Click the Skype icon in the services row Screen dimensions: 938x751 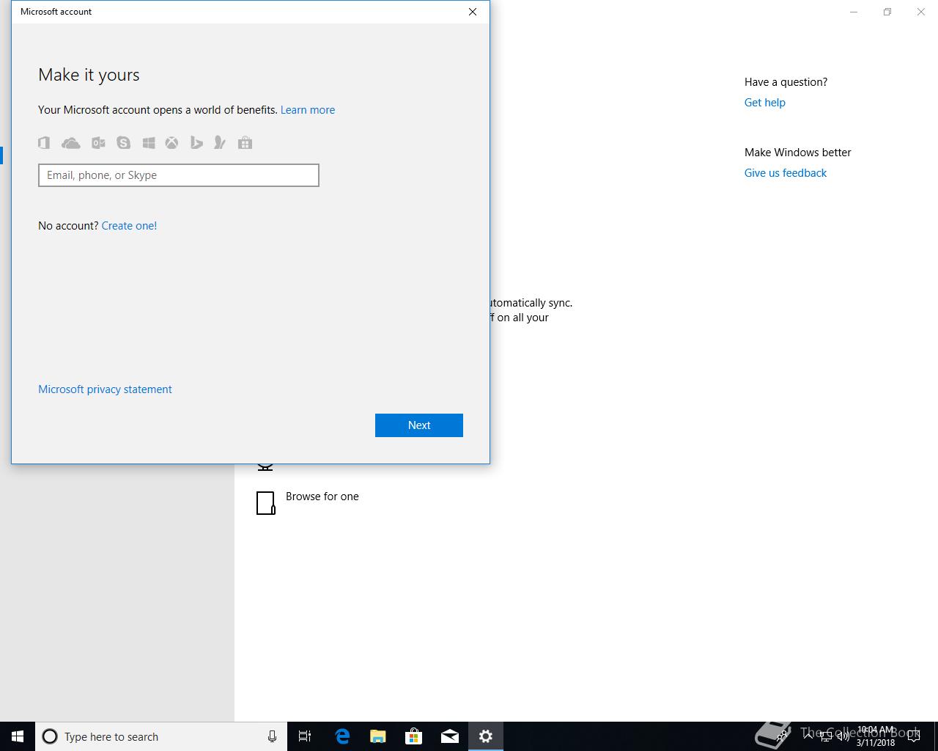[x=123, y=143]
